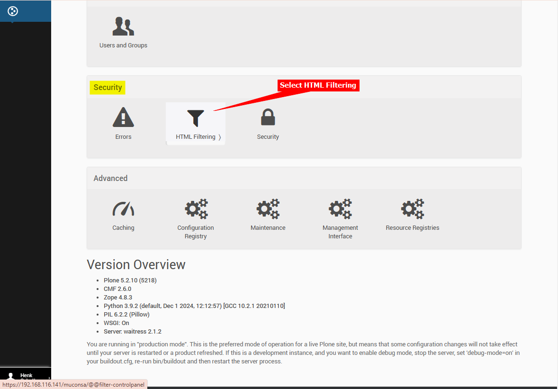Click the Users and Groups label

pos(123,45)
